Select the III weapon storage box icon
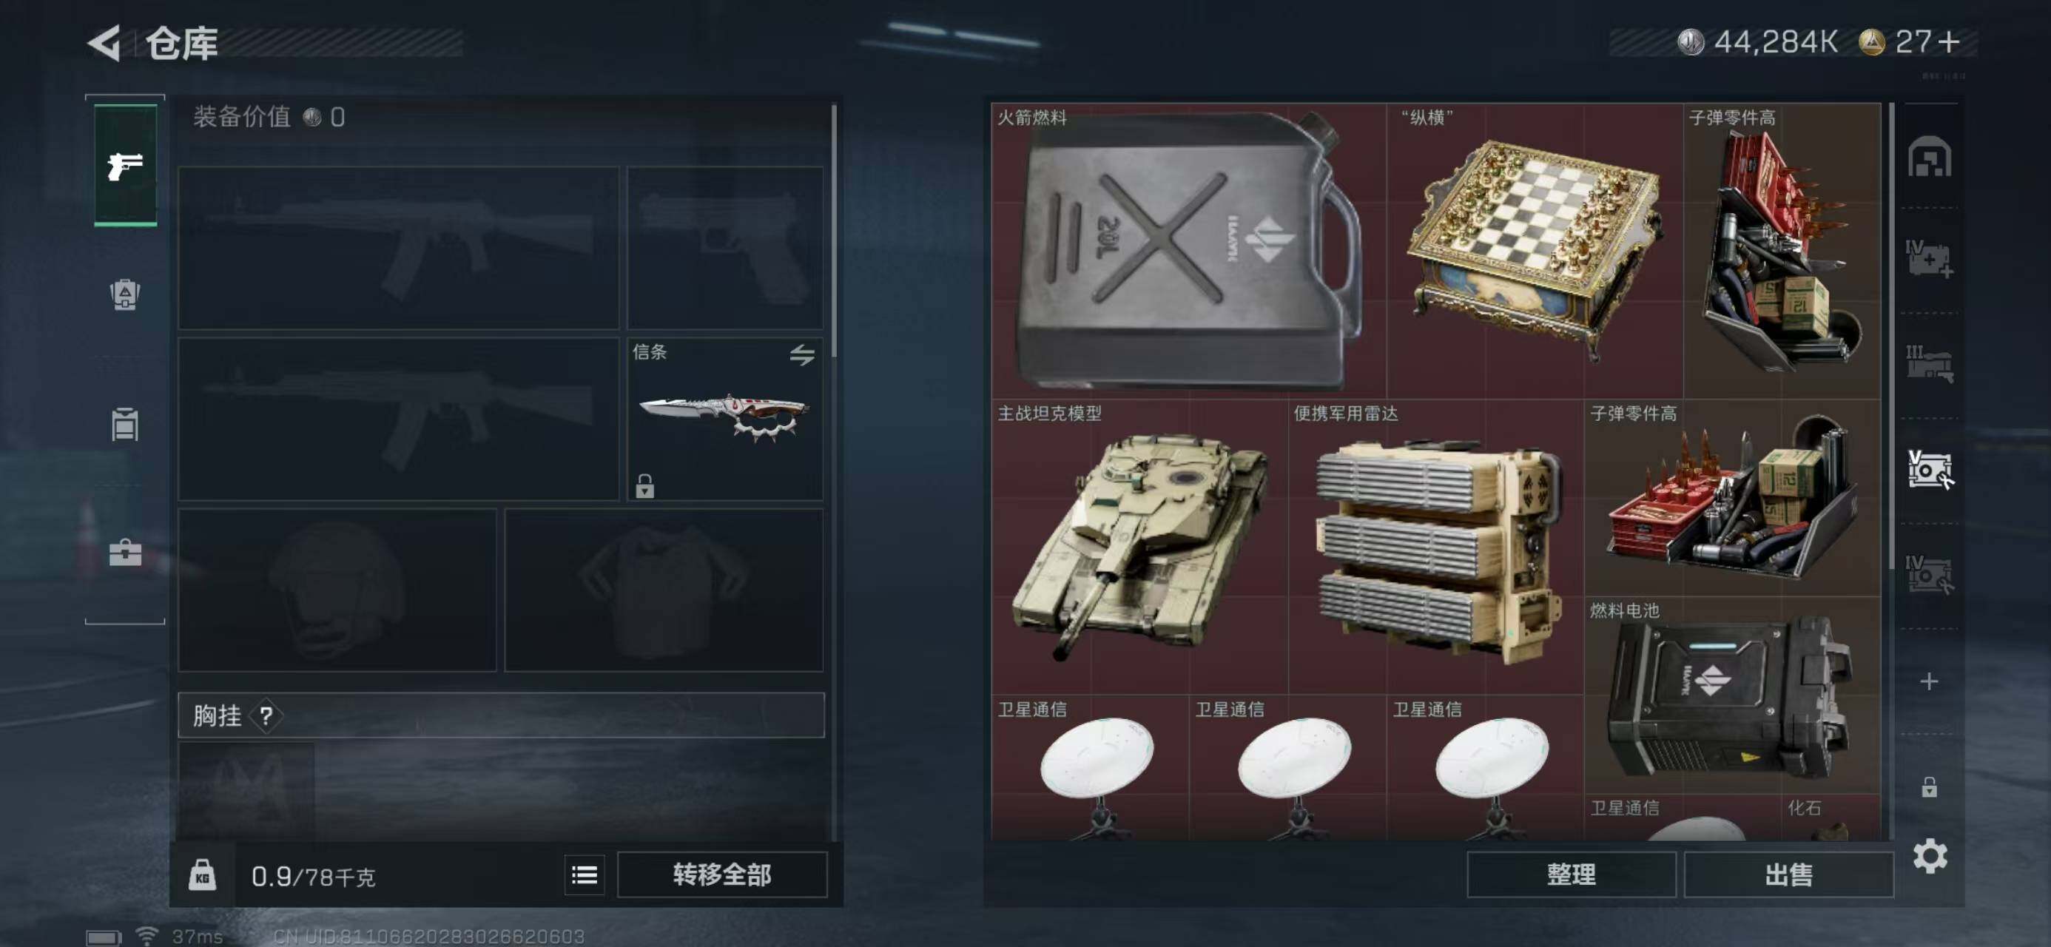This screenshot has height=947, width=2051. [1929, 364]
